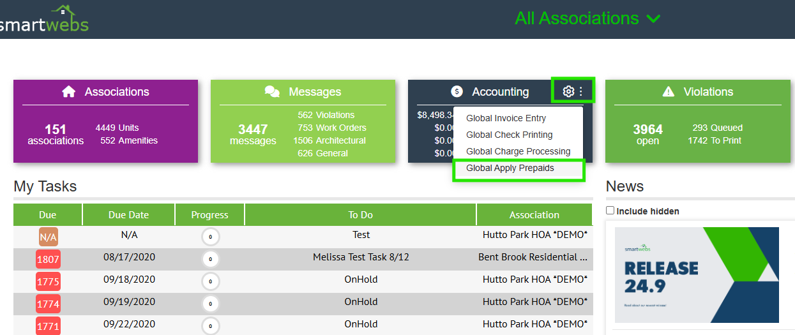
Task: Open the Accounting gear settings icon
Action: coord(568,91)
